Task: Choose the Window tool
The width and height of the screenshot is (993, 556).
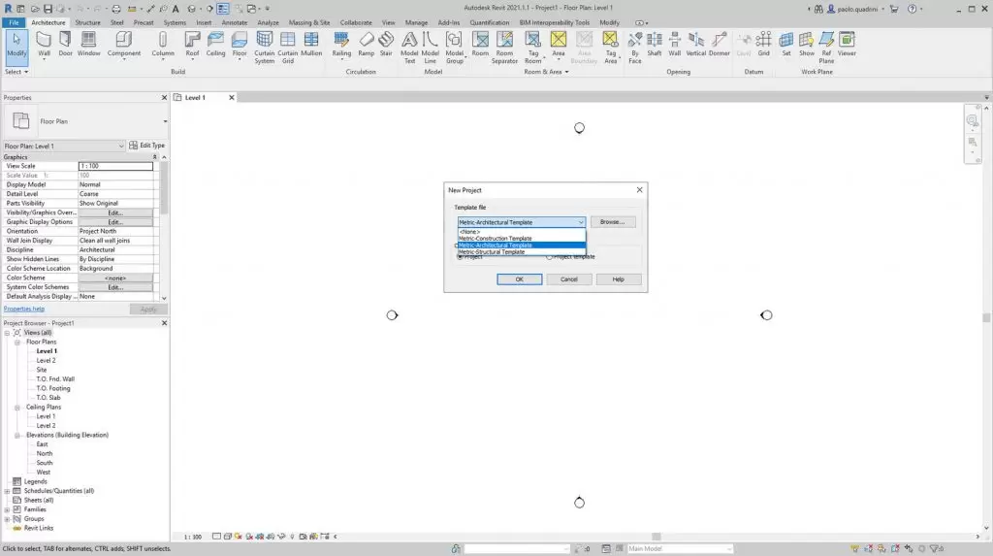Action: tap(88, 43)
